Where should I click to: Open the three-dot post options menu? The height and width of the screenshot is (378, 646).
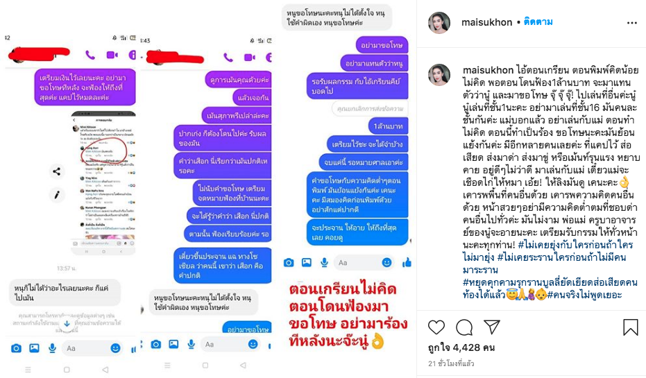[x=632, y=23]
